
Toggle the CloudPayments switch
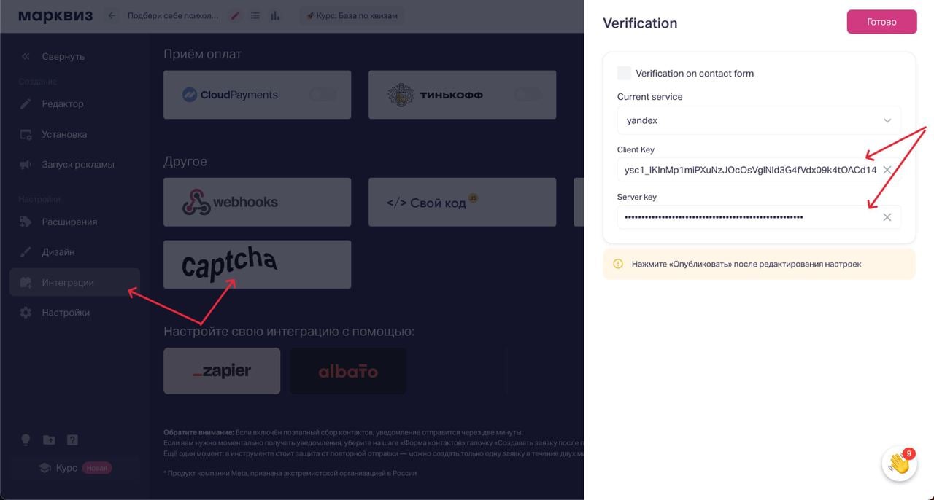(x=323, y=95)
